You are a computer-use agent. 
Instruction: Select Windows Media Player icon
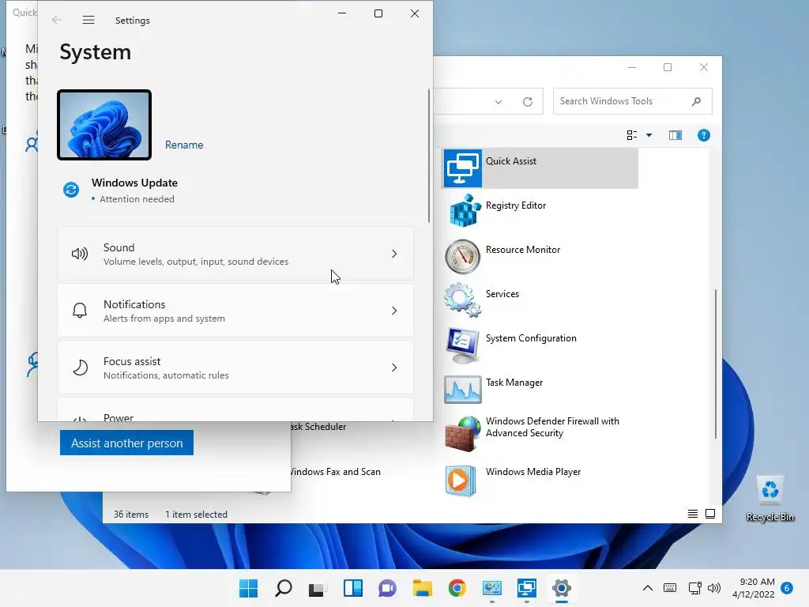tap(461, 481)
